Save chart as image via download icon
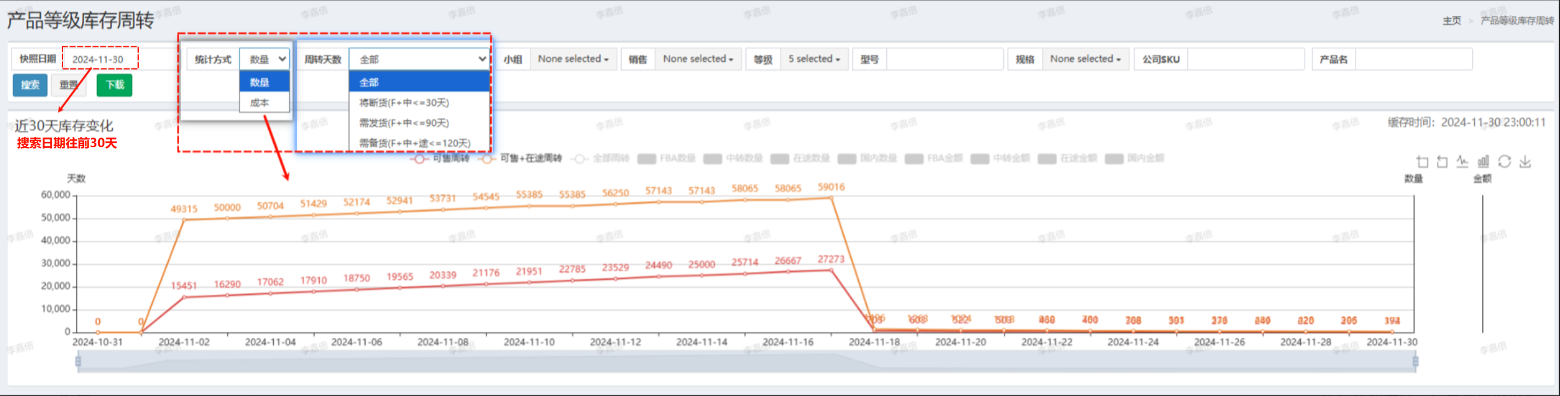Image resolution: width=1560 pixels, height=396 pixels. click(1525, 162)
